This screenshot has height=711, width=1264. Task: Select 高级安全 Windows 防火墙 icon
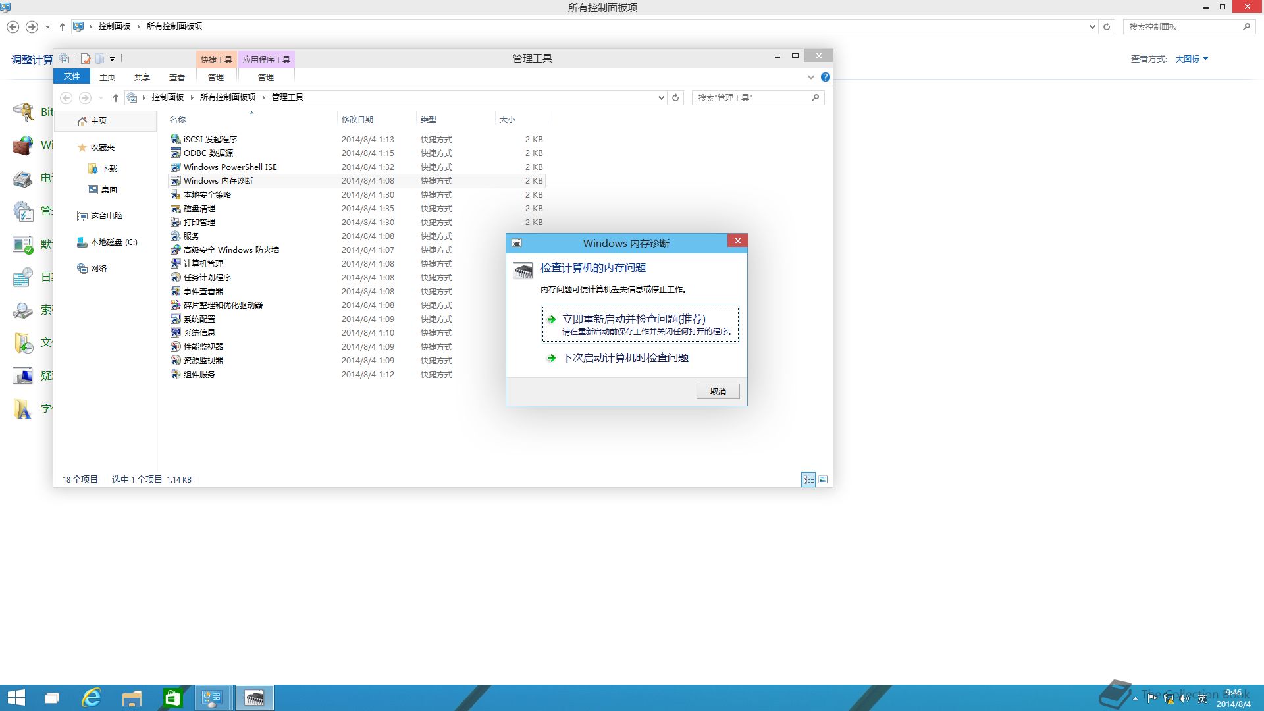pos(175,250)
